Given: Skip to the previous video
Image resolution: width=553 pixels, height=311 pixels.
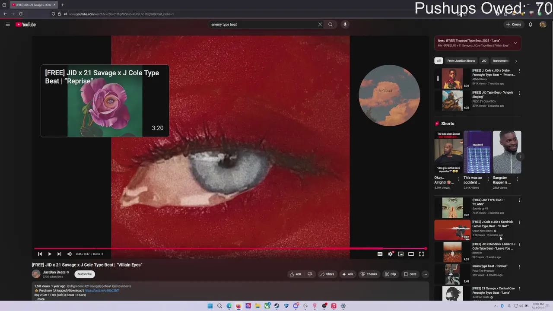Looking at the screenshot, I should tap(40, 254).
